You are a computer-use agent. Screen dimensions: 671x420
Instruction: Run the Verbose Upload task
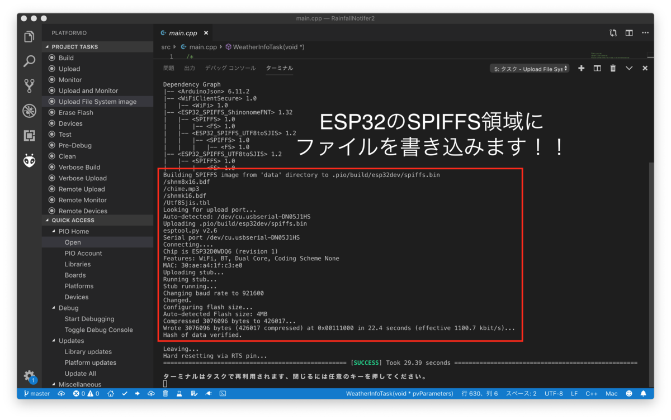click(82, 178)
